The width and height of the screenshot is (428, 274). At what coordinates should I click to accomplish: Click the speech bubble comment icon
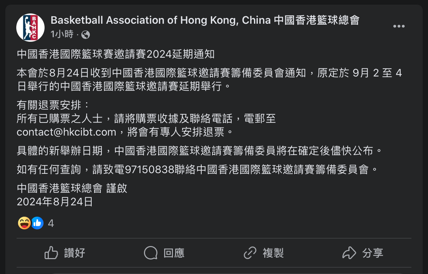coord(151,253)
